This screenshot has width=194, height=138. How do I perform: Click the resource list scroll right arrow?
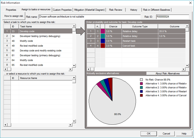click(70, 125)
